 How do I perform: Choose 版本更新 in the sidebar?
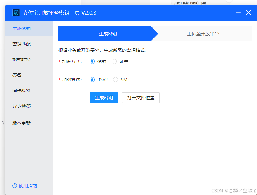29,123
